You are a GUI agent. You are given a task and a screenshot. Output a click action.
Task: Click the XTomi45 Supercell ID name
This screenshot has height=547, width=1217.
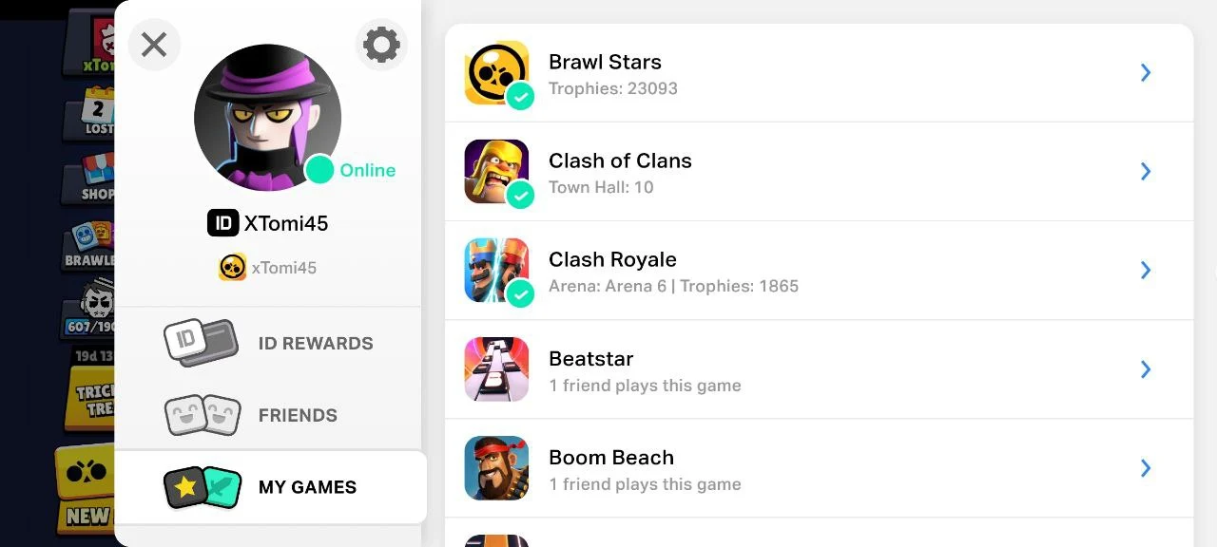tap(285, 223)
